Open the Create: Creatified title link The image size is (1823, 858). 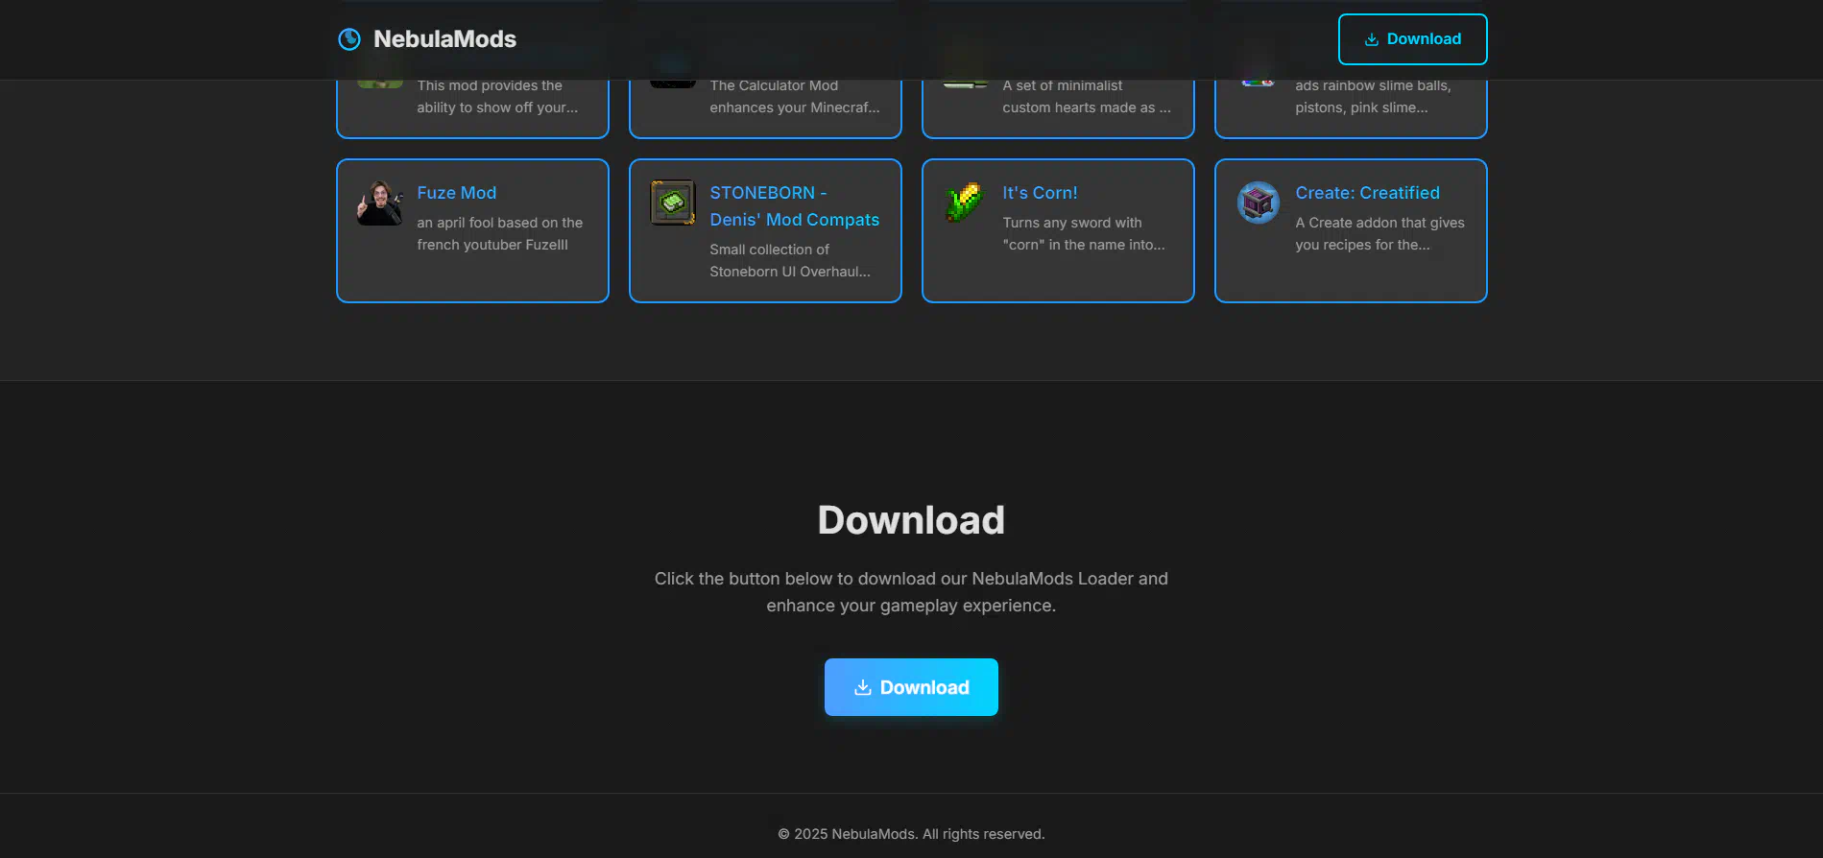tap(1367, 193)
